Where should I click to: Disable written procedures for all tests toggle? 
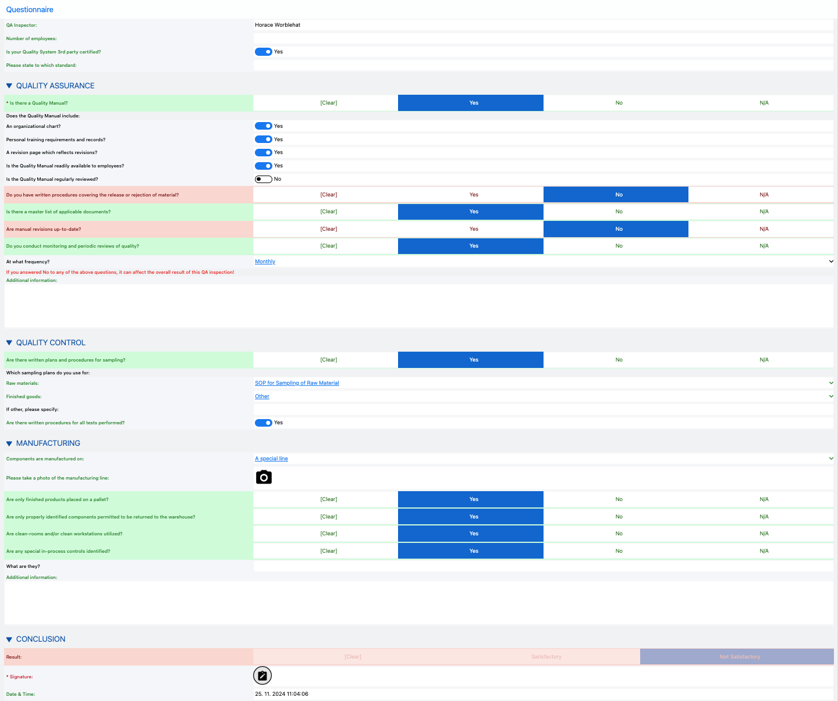[264, 423]
